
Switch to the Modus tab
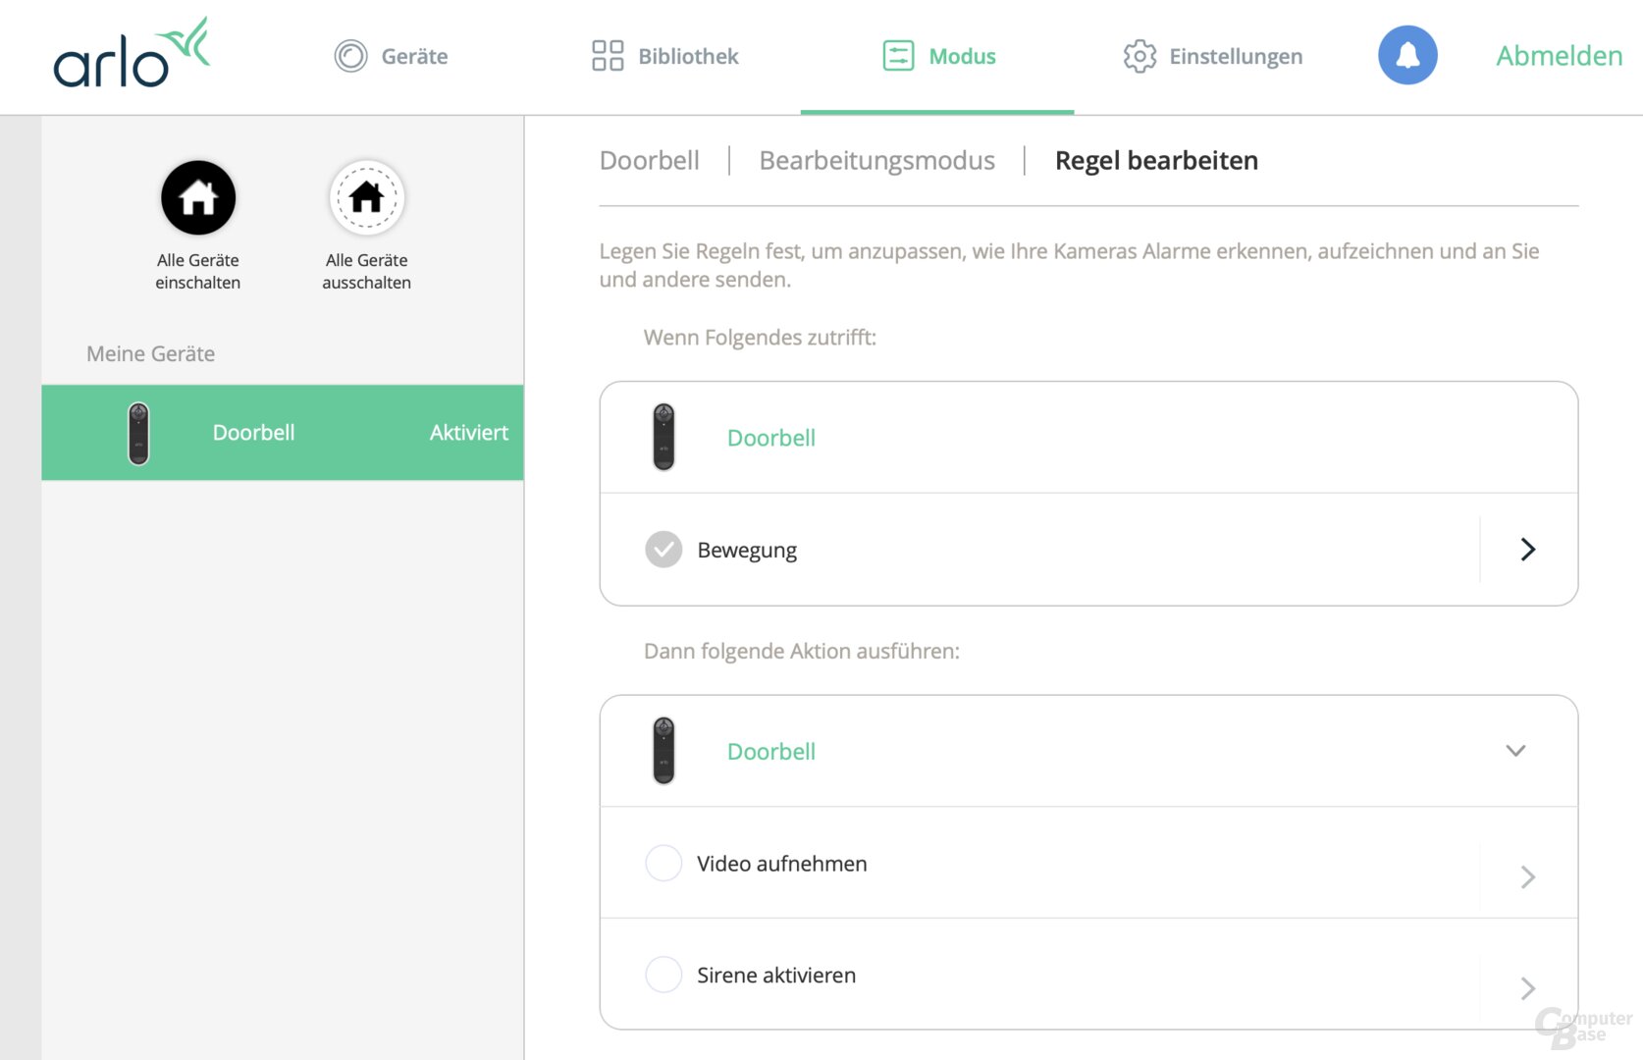(x=938, y=56)
